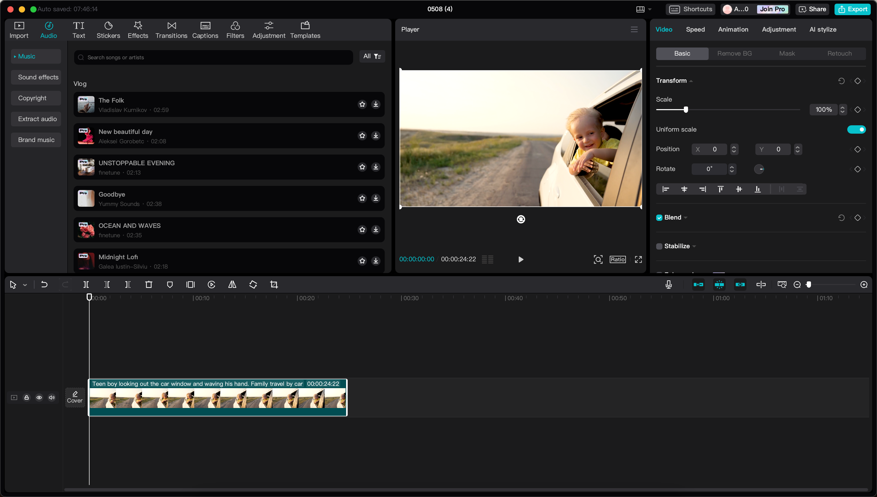The image size is (877, 497).
Task: Open the Crop tool above the timeline
Action: click(274, 284)
